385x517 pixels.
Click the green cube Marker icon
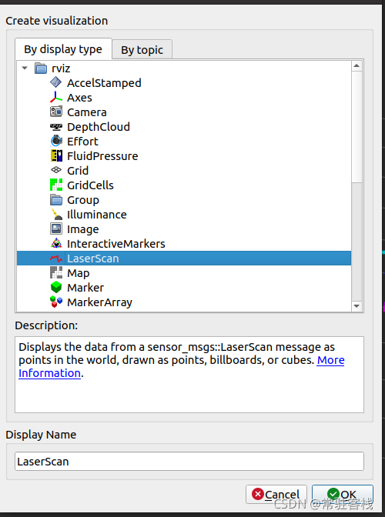pos(55,287)
